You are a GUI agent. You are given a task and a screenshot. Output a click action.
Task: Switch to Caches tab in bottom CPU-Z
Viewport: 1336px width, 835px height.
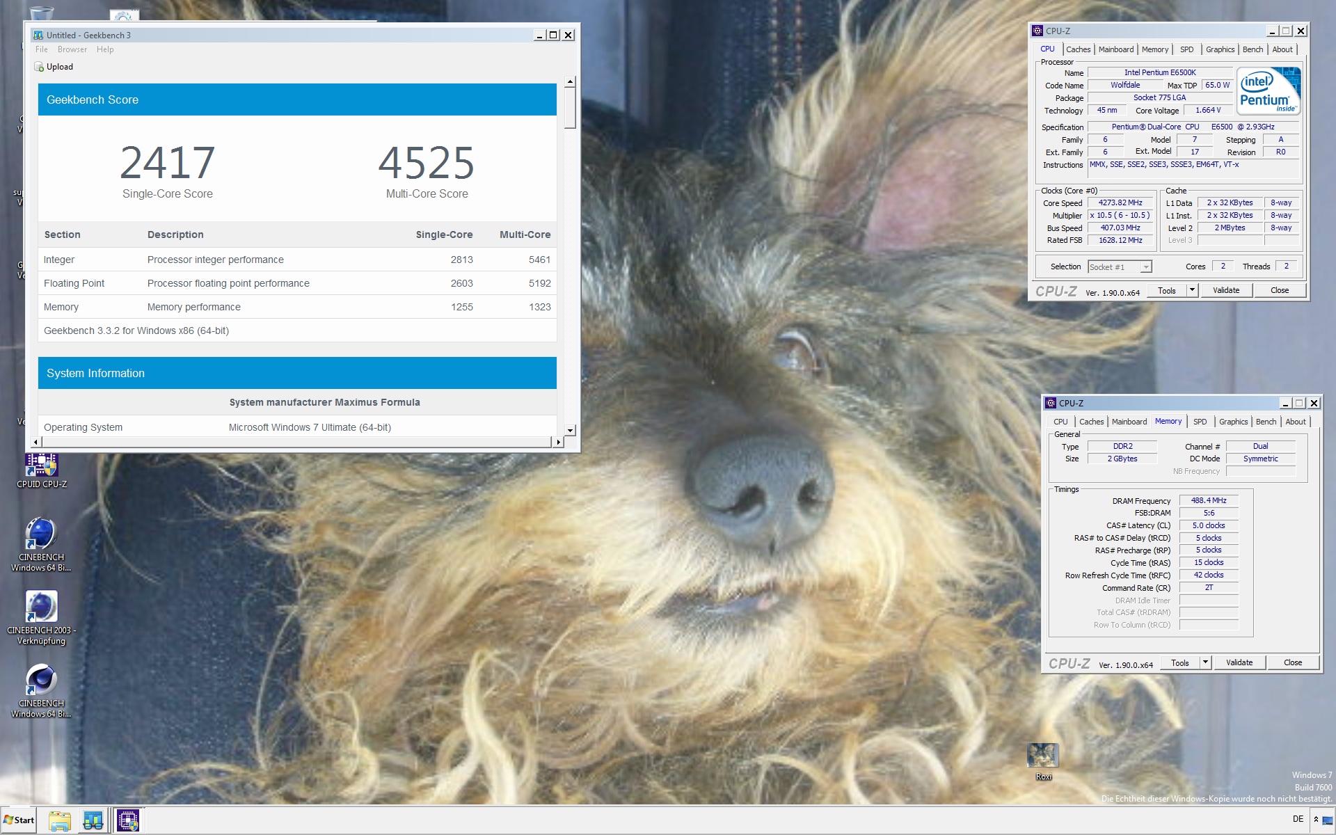point(1091,422)
